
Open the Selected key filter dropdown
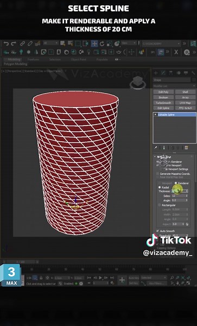[x=154, y=278]
